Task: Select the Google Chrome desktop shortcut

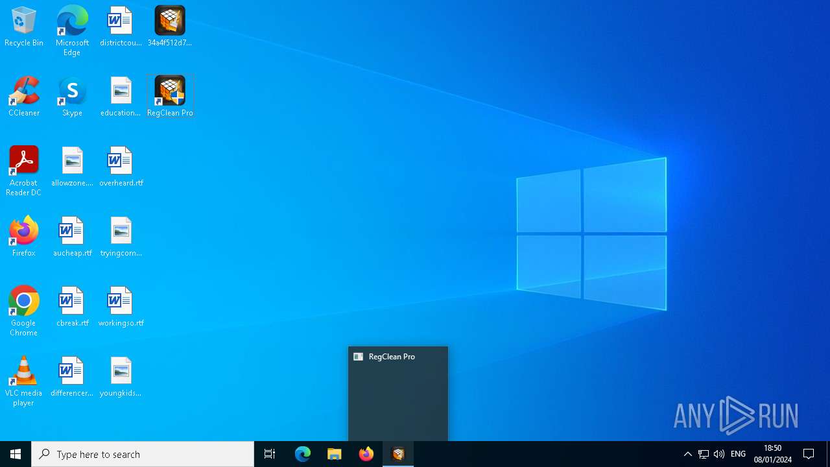Action: [24, 311]
